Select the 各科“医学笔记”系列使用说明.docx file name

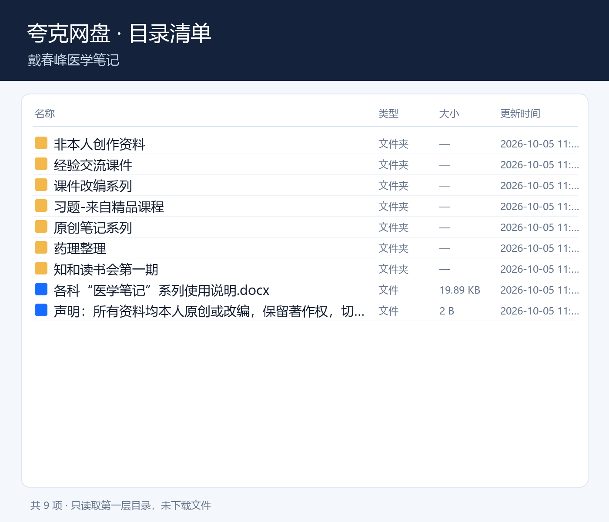pos(161,290)
